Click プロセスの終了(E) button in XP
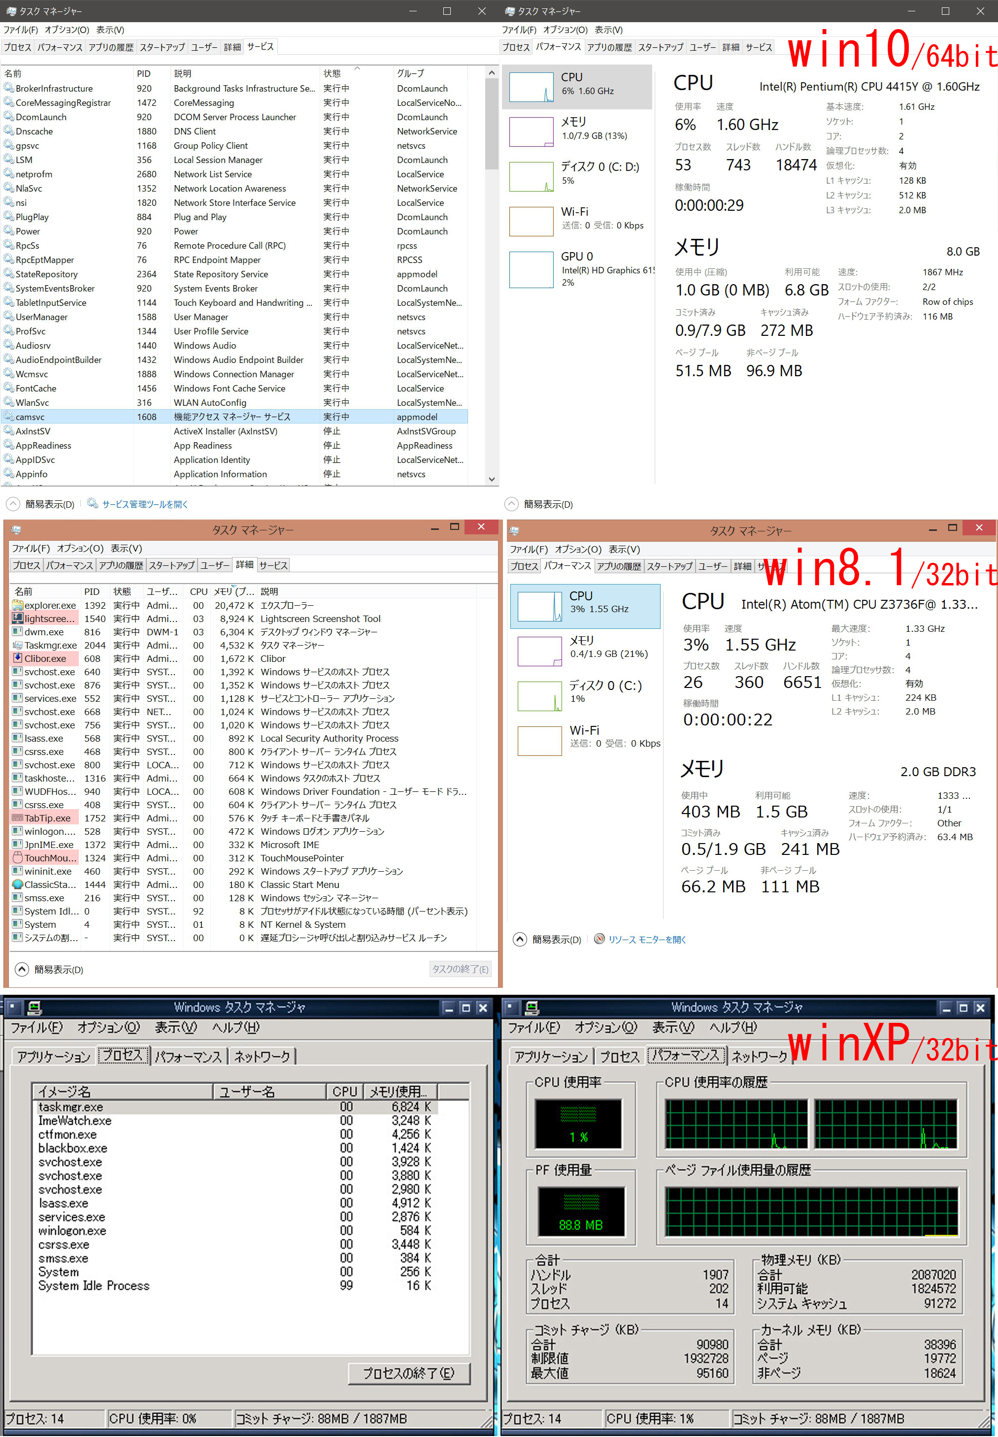998x1437 pixels. 409,1373
